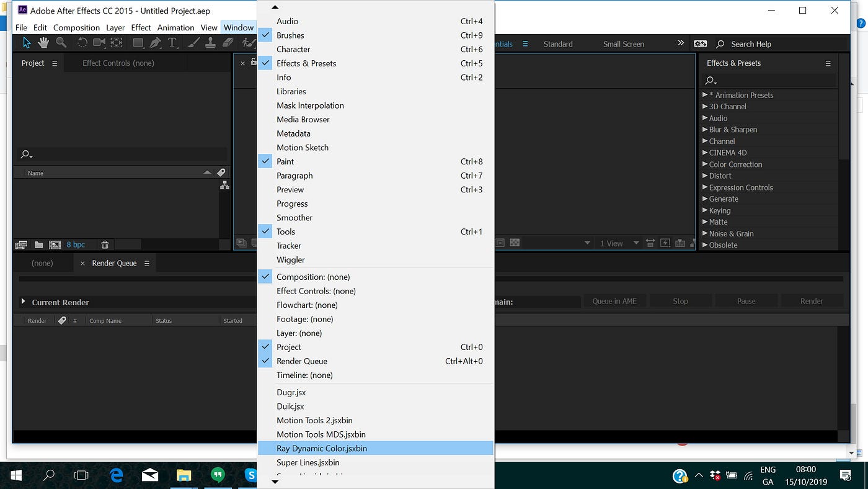Image resolution: width=868 pixels, height=489 pixels.
Task: Expand the Current Render disclosure triangle
Action: [23, 302]
